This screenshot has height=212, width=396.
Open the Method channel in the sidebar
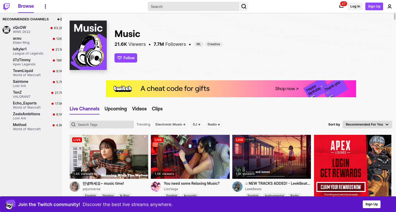31,127
